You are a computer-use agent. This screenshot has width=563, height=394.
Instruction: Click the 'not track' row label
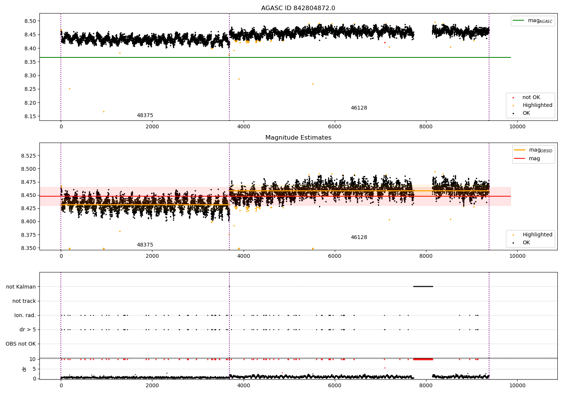[24, 301]
